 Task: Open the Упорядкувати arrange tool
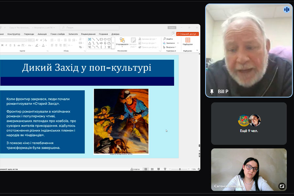(122, 42)
